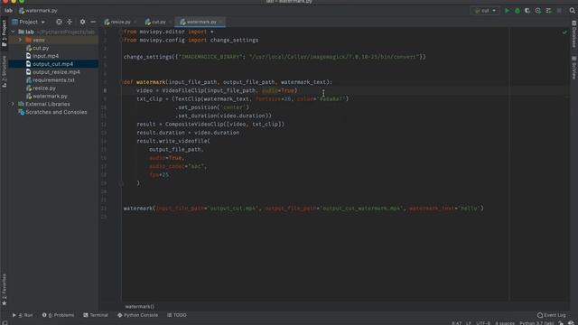Click the line 8 gutter number
Screen dimensions: 578x325
[105, 90]
